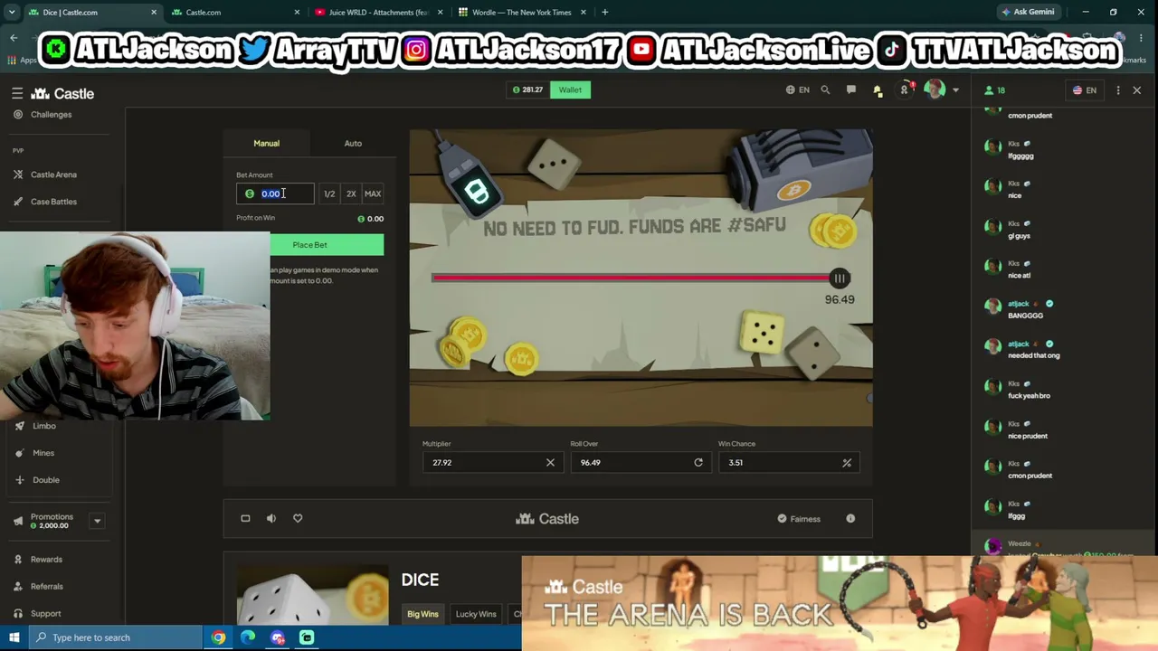
Task: Open the site language EN selector
Action: point(798,90)
